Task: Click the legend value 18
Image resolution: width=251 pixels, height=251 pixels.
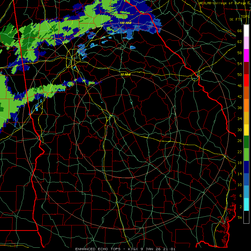Action: (x=240, y=163)
